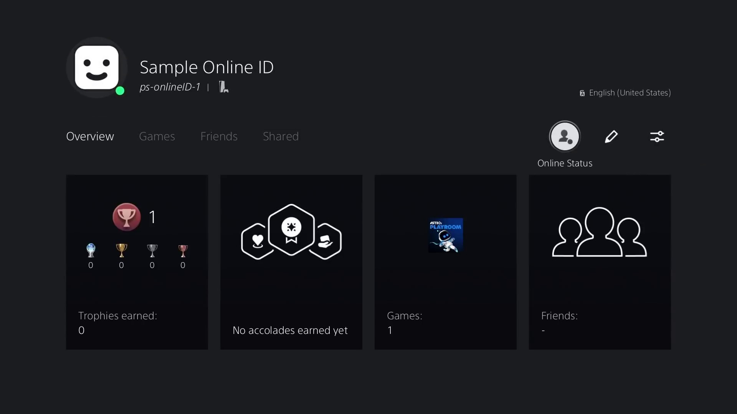Click the friends group silhouette icon
Viewport: 737px width, 414px height.
[x=599, y=232]
